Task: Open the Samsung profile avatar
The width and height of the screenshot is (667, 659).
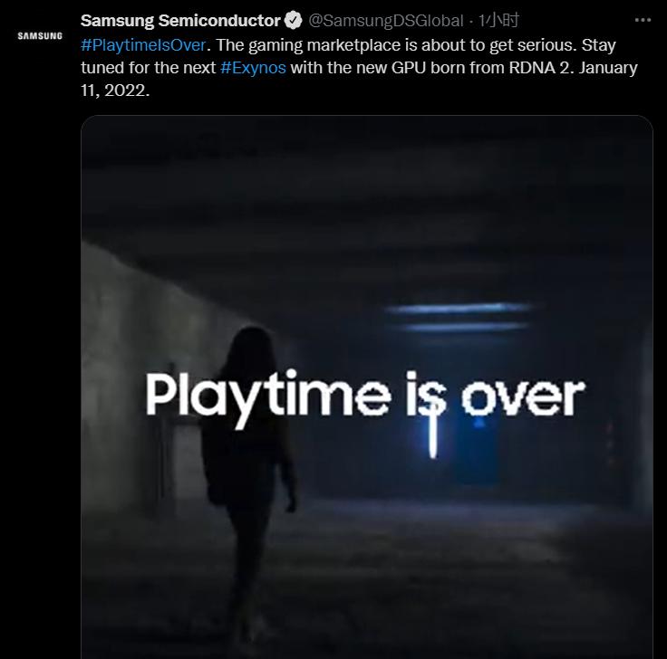Action: 40,36
